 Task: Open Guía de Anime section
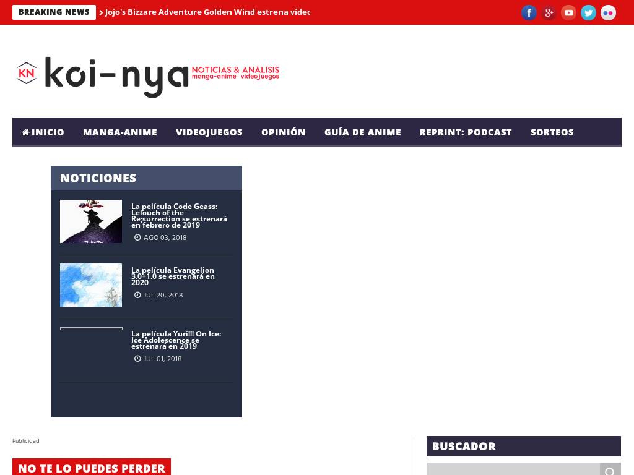pyautogui.click(x=363, y=132)
